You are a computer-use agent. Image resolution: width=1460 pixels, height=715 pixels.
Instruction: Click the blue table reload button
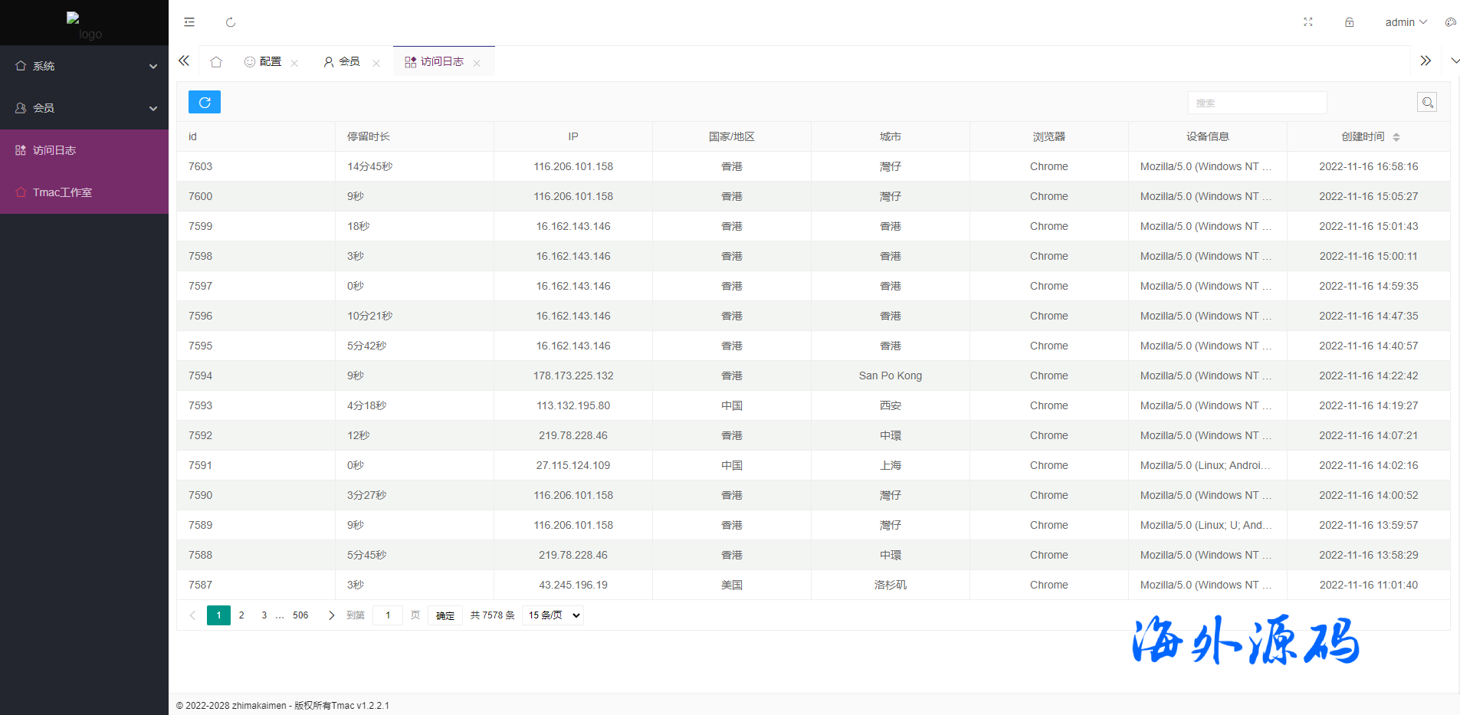tap(205, 102)
